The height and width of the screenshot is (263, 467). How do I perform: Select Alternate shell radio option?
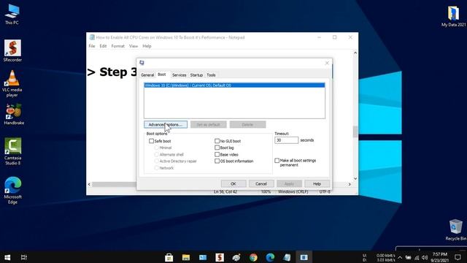pos(156,154)
